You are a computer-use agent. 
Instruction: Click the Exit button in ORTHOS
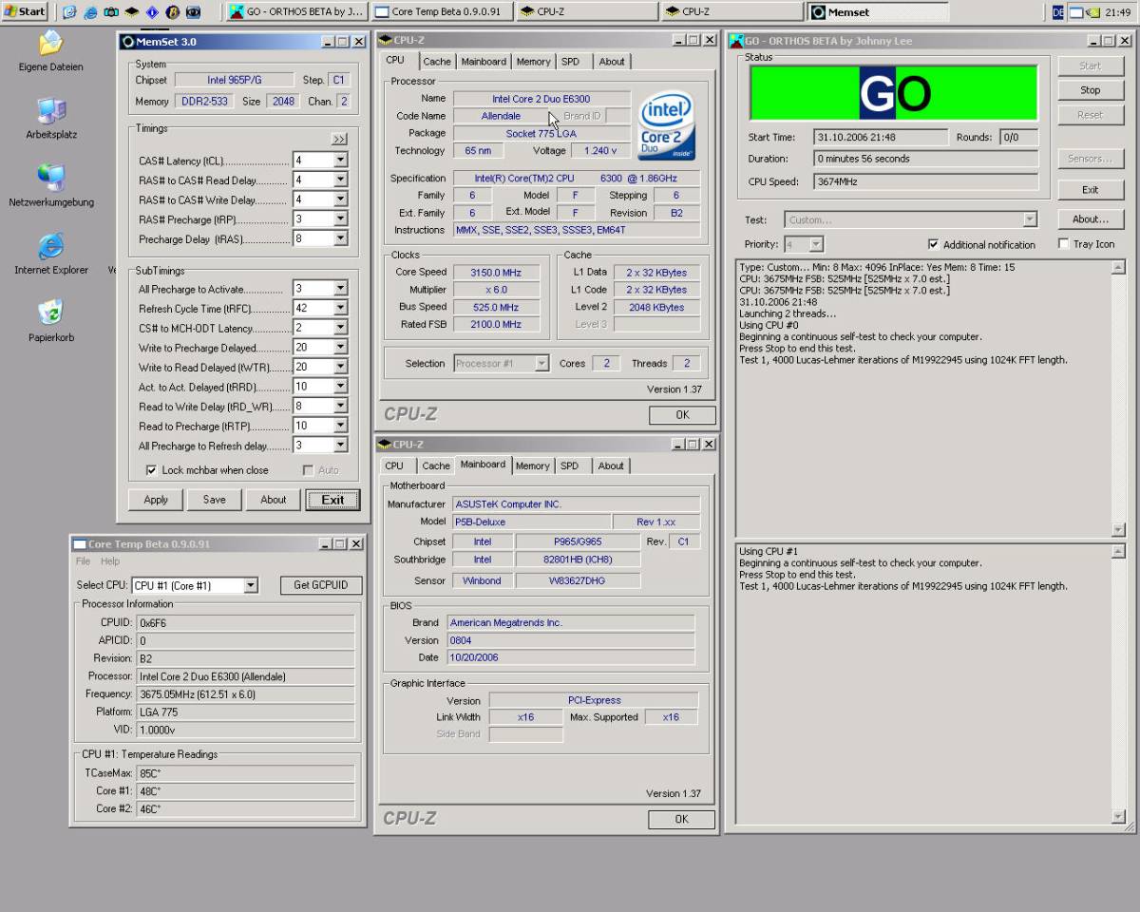pyautogui.click(x=1091, y=190)
